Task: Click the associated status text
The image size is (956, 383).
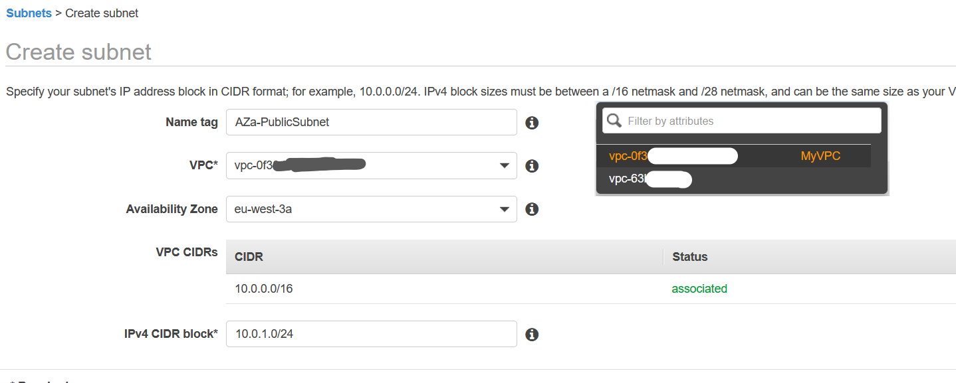Action: [699, 289]
